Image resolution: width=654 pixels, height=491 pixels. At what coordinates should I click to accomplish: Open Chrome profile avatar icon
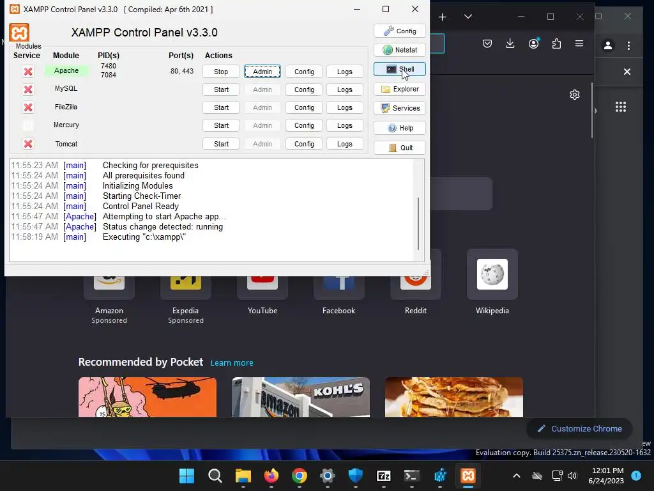tap(608, 45)
